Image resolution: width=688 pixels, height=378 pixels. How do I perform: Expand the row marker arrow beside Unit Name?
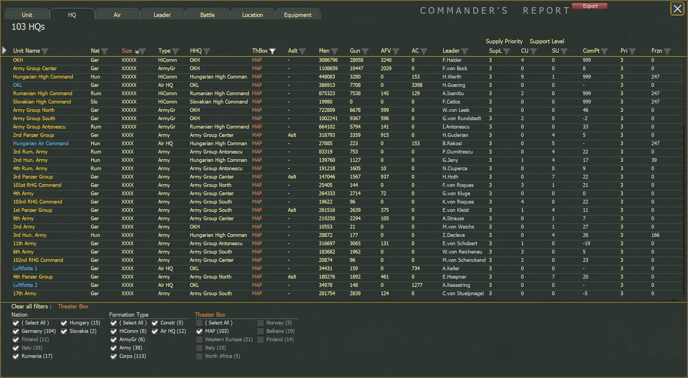click(x=4, y=50)
